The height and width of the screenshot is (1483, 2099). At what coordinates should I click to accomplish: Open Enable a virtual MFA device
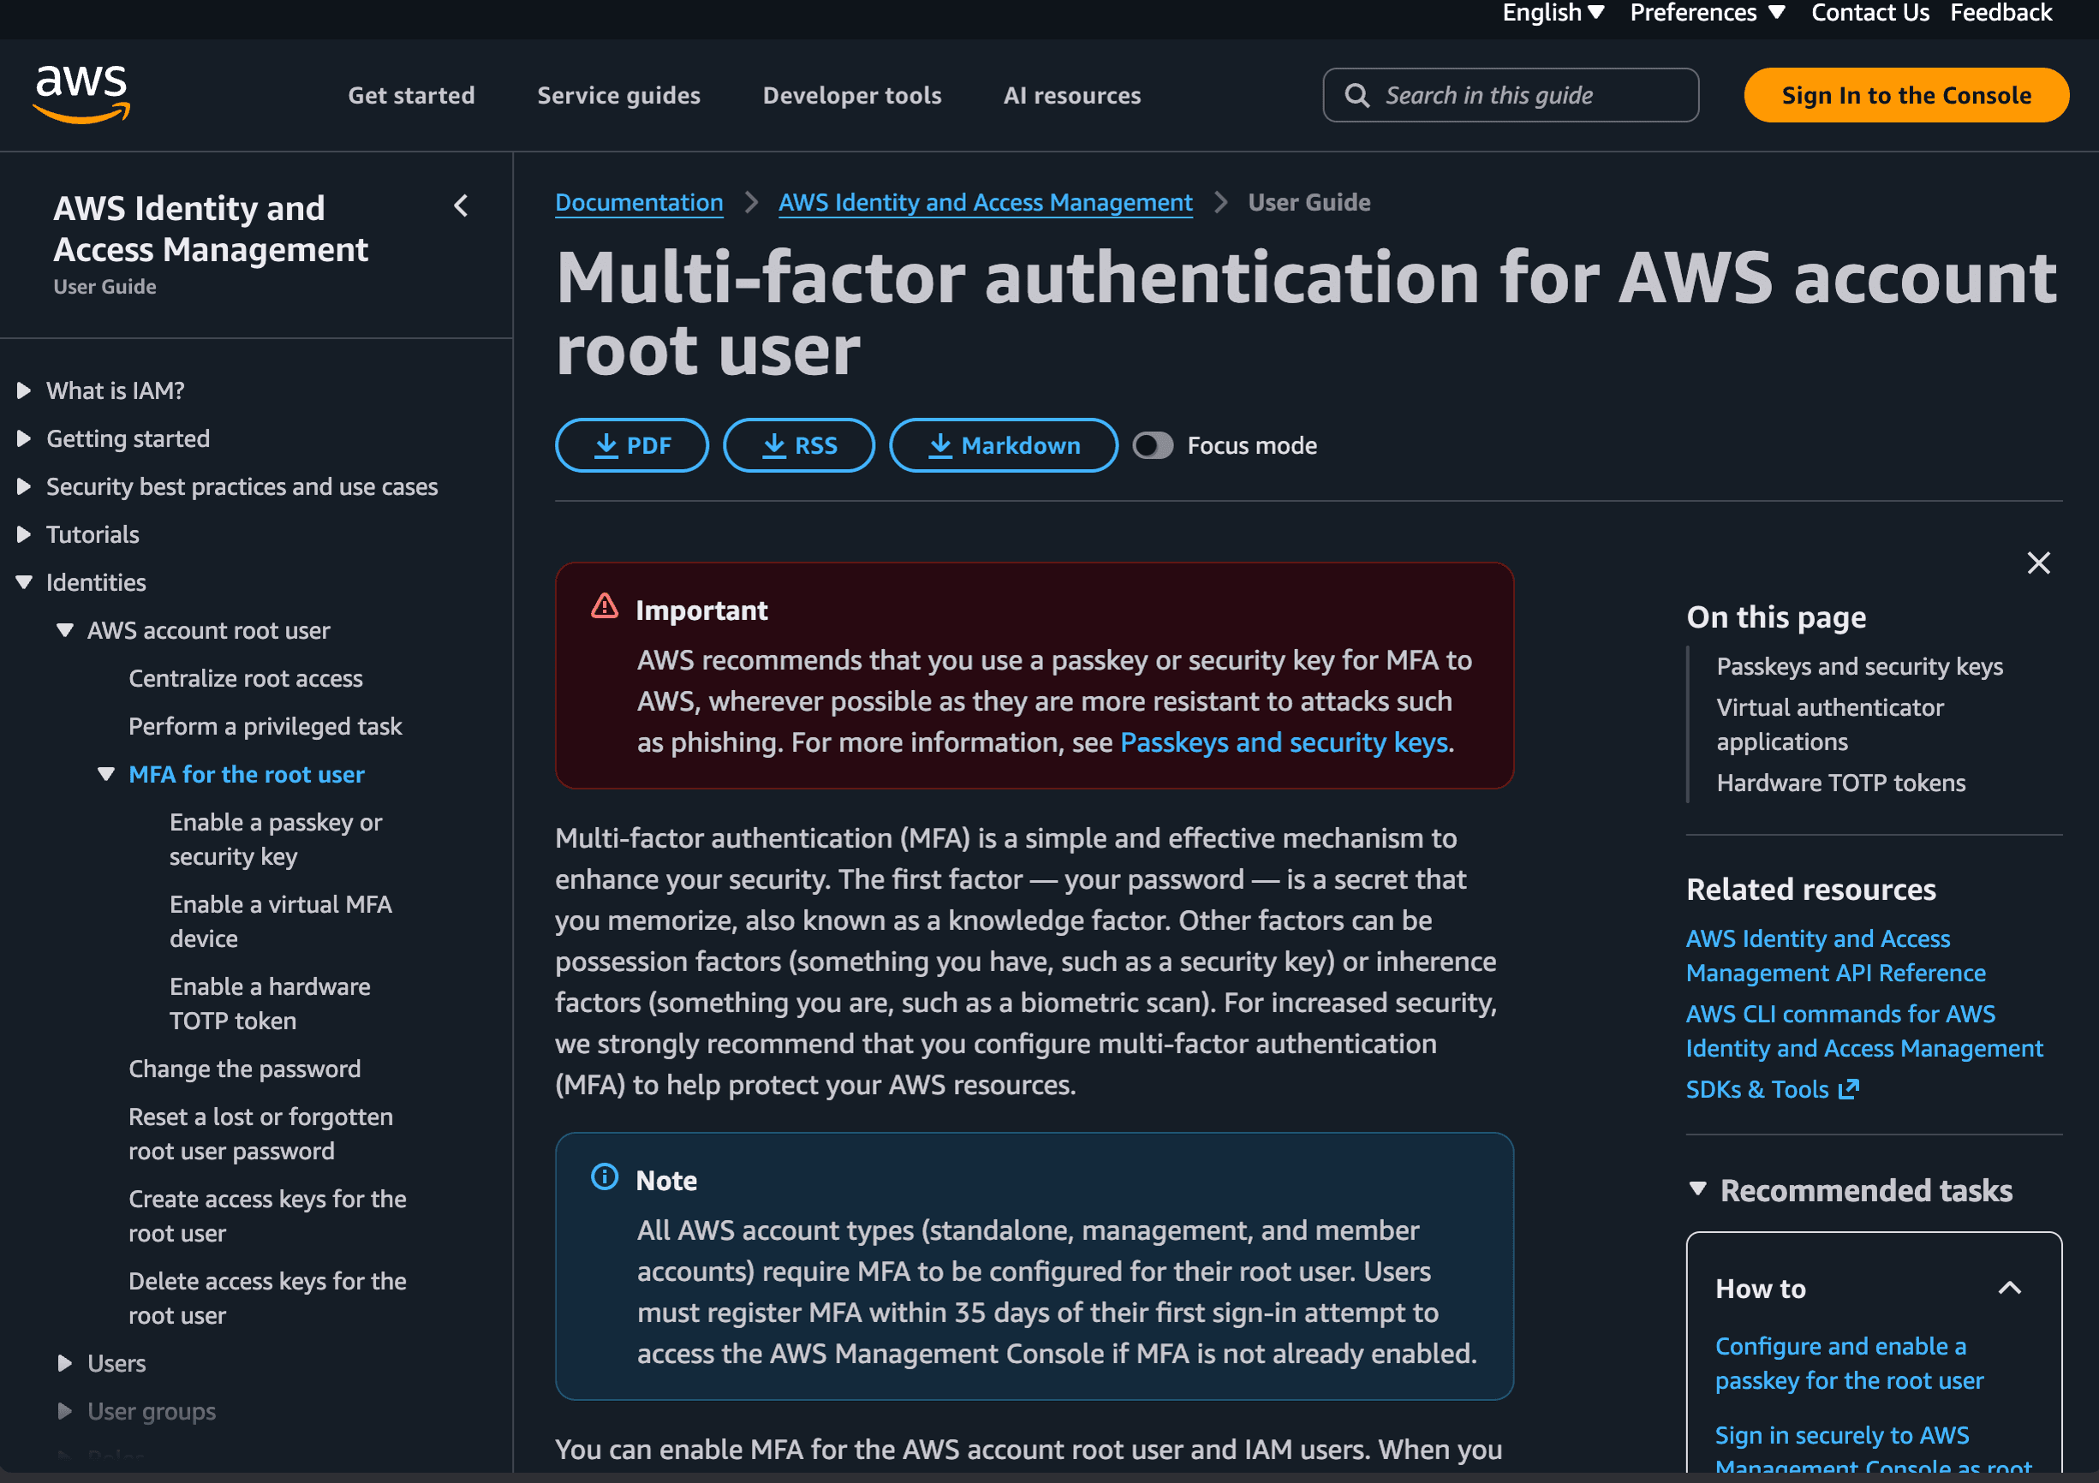(280, 921)
